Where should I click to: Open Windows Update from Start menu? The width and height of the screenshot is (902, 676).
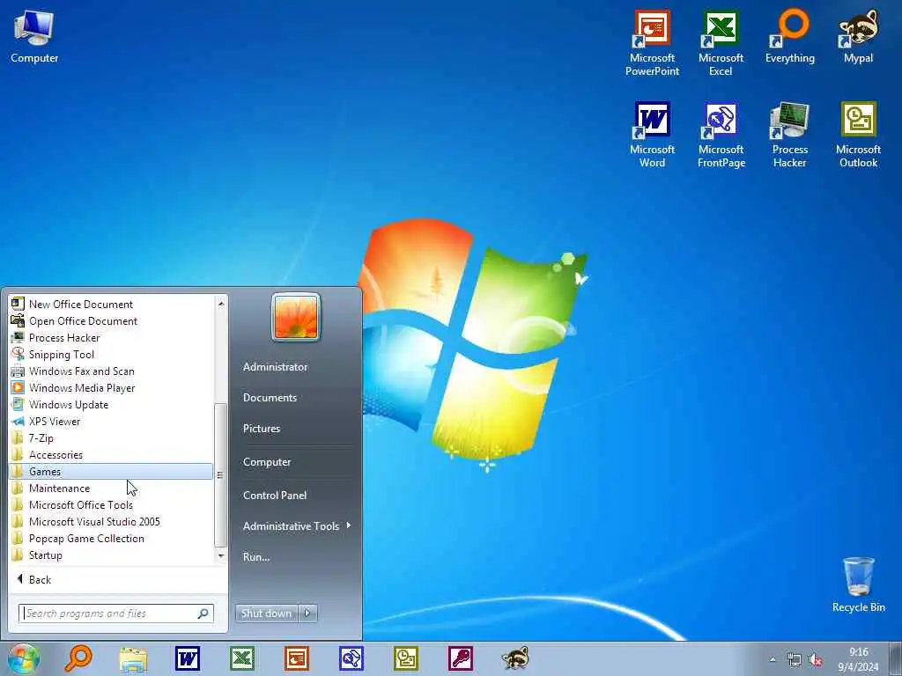[x=111, y=404]
